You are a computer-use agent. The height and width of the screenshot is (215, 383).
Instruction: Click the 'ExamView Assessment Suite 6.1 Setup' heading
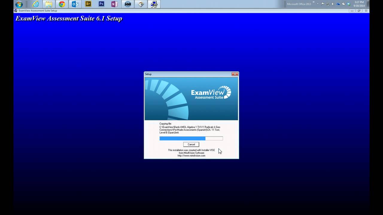[69, 19]
